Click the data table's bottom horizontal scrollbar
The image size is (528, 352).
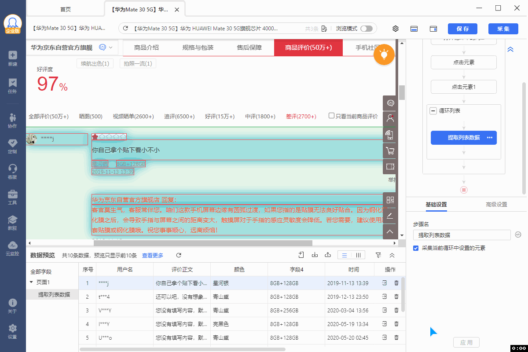pos(182,349)
